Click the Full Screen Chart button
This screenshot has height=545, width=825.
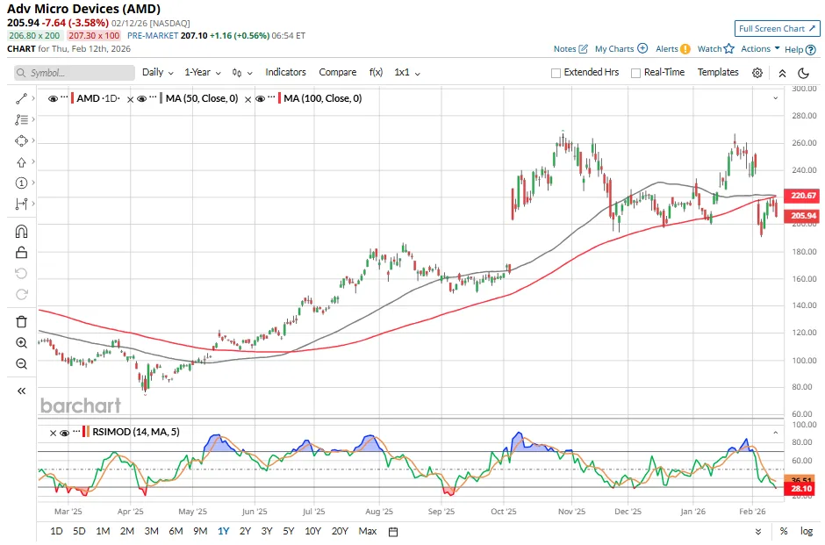(x=777, y=28)
